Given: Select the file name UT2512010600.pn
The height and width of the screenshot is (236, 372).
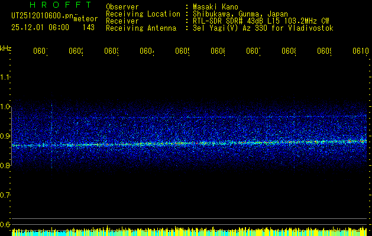Looking at the screenshot, I should click(43, 16).
